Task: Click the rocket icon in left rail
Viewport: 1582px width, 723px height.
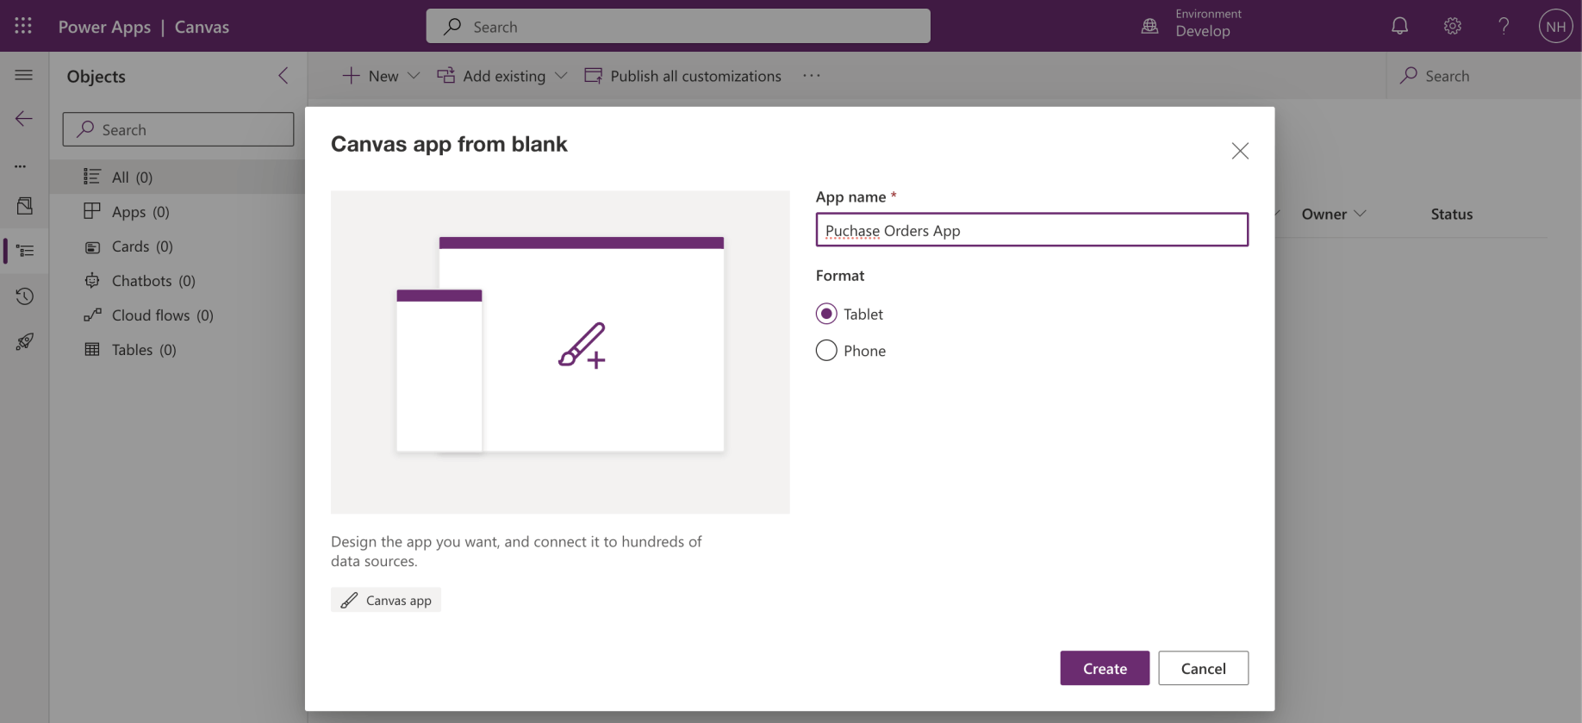Action: click(x=24, y=342)
